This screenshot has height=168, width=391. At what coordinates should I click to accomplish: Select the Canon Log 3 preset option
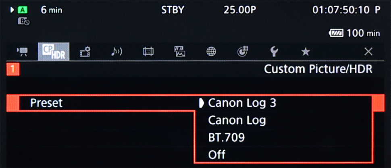(242, 103)
